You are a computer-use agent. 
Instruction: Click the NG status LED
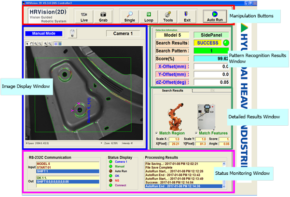point(111,181)
